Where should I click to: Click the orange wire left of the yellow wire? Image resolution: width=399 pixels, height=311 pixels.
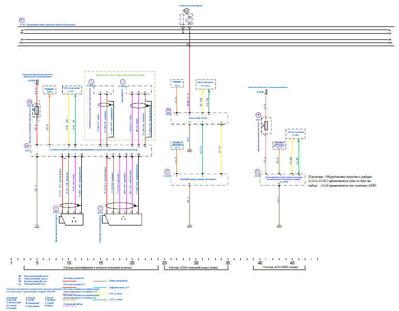pyautogui.click(x=49, y=124)
